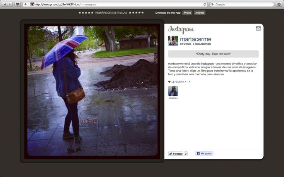Click the heart bookmark toolbar button
This screenshot has height=177, width=284.
pyautogui.click(x=17, y=4)
